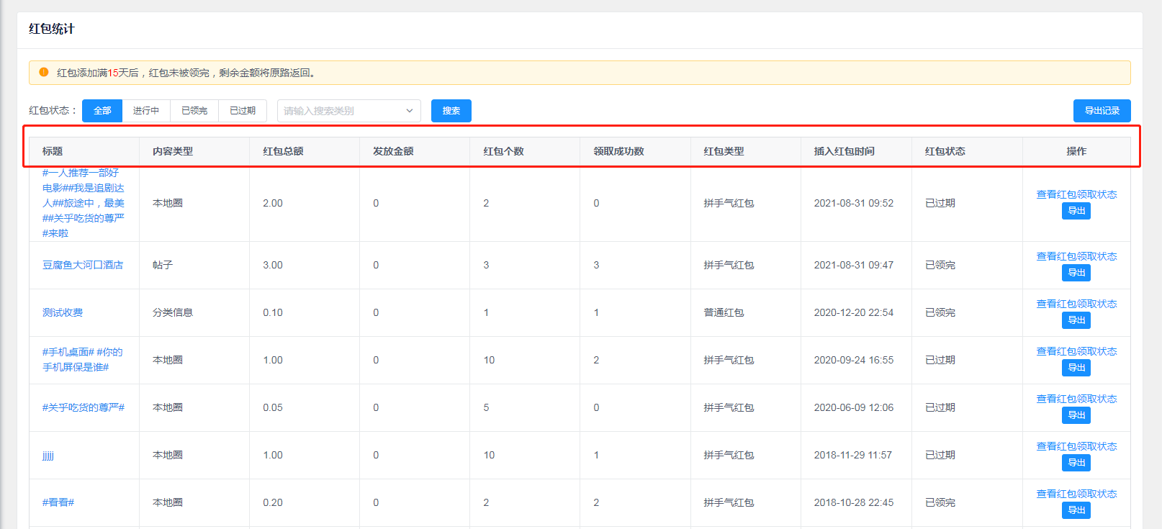Open the jjjjj title link
Image resolution: width=1162 pixels, height=529 pixels.
point(48,455)
